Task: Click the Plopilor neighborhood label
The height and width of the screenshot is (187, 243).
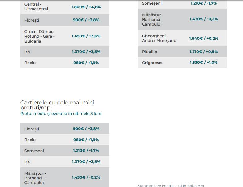Action: click(150, 52)
